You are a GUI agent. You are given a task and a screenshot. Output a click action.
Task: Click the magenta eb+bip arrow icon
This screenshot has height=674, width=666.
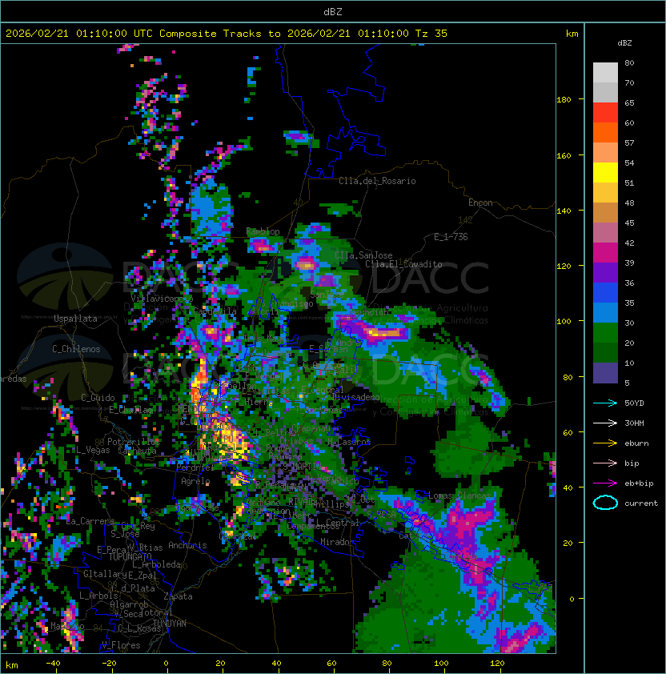pyautogui.click(x=605, y=483)
